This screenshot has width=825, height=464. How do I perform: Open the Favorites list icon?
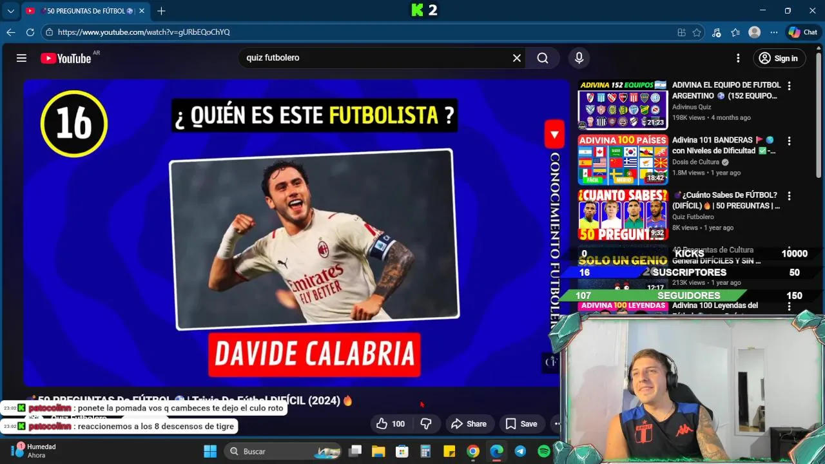click(x=735, y=32)
